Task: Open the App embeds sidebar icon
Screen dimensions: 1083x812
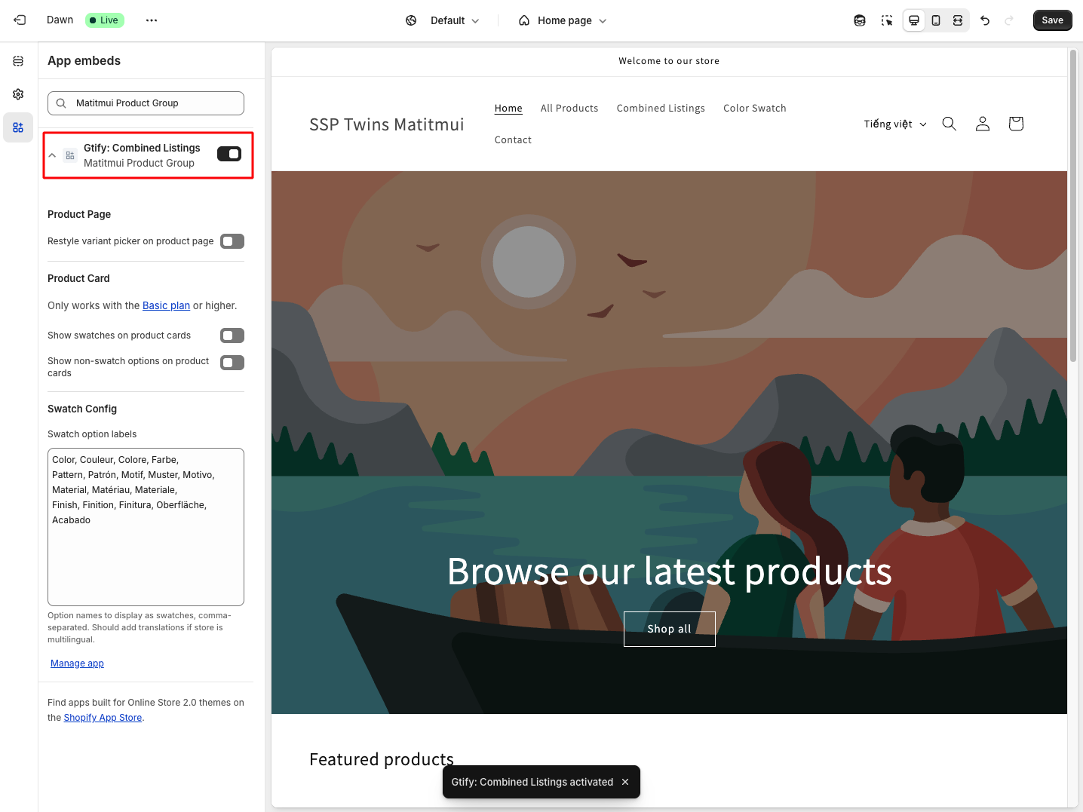Action: (x=18, y=127)
